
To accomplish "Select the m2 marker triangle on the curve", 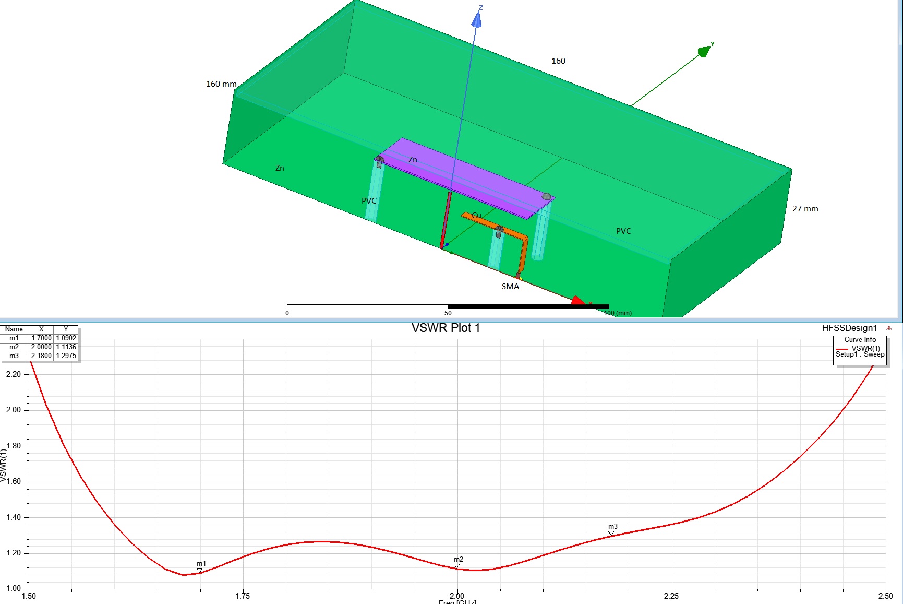I will pos(456,566).
